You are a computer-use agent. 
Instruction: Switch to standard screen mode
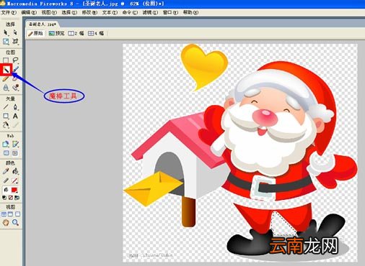pos(4,214)
